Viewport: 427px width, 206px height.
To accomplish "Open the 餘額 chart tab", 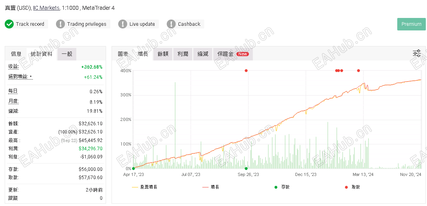I will 163,54.
